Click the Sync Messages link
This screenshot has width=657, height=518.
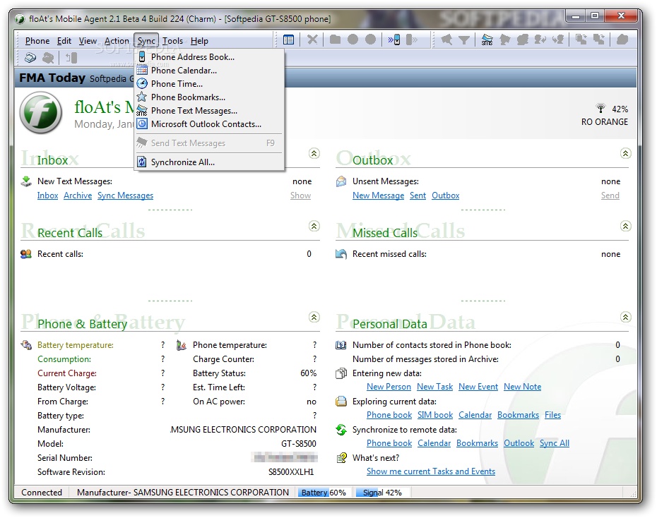[125, 195]
